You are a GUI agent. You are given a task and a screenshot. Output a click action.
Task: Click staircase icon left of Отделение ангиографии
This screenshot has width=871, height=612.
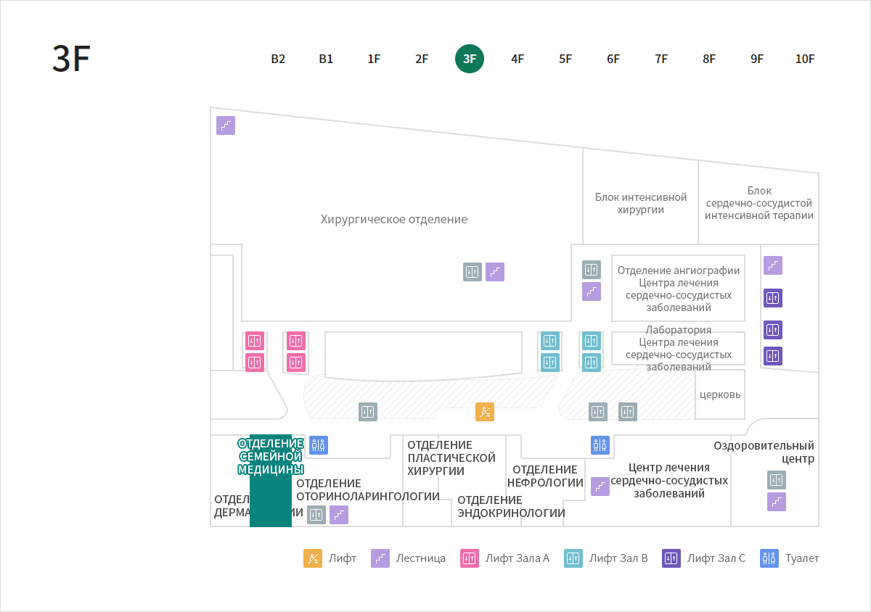point(592,291)
